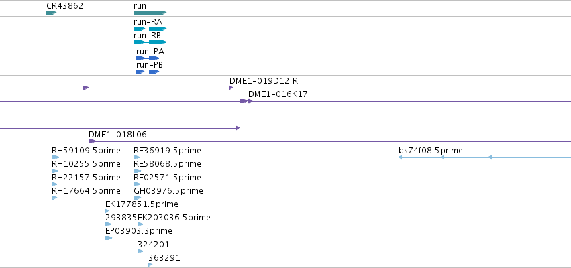This screenshot has width=571, height=268.
Task: Click the run-PA protein feature glyph
Action: click(148, 58)
